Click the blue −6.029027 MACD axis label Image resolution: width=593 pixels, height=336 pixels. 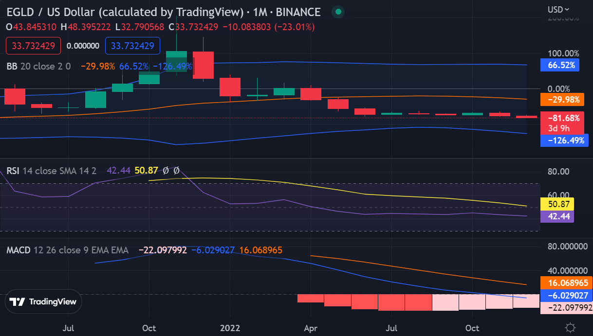(566, 295)
